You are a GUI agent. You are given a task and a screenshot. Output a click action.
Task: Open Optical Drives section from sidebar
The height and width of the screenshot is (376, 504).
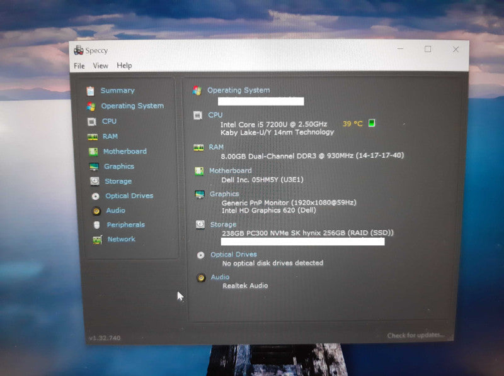click(x=129, y=196)
